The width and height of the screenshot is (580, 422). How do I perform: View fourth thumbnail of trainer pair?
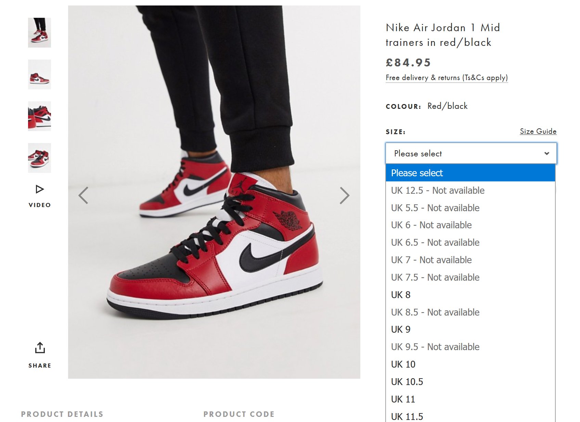[39, 158]
